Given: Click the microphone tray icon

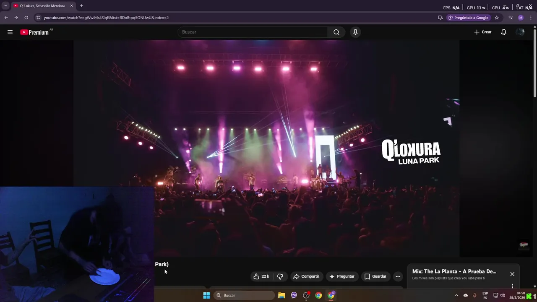Looking at the screenshot, I should (474, 295).
